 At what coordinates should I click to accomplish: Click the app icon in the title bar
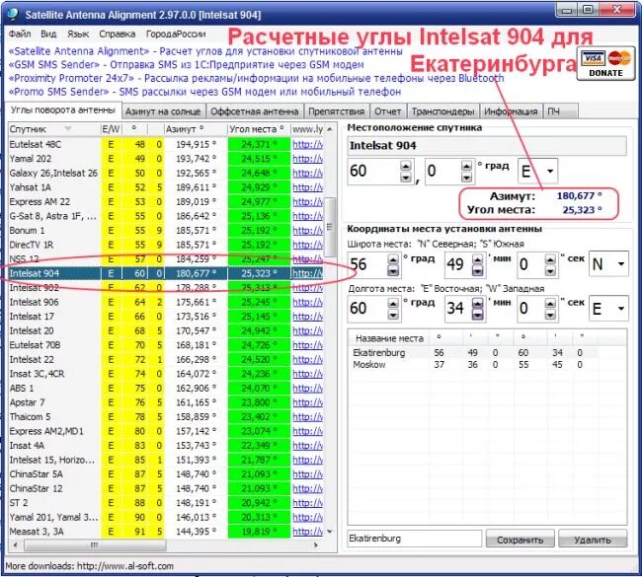[x=13, y=14]
